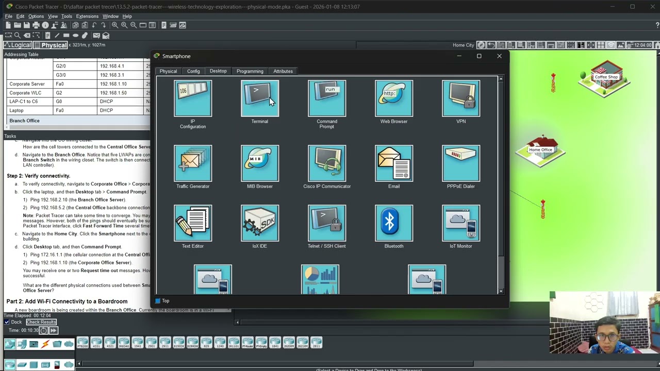Image resolution: width=660 pixels, height=371 pixels.
Task: Open the Terminal app on the smartphone
Action: pyautogui.click(x=260, y=98)
